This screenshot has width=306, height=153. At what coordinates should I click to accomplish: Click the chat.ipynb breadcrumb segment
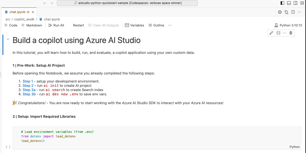[x=52, y=19]
